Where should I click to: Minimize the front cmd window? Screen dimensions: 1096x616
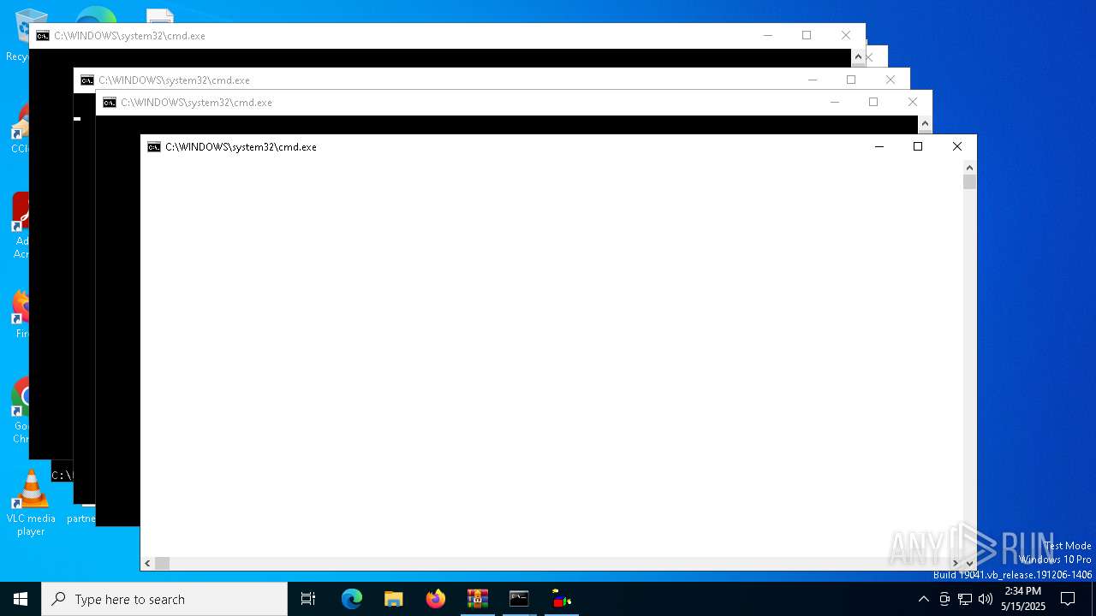coord(879,147)
